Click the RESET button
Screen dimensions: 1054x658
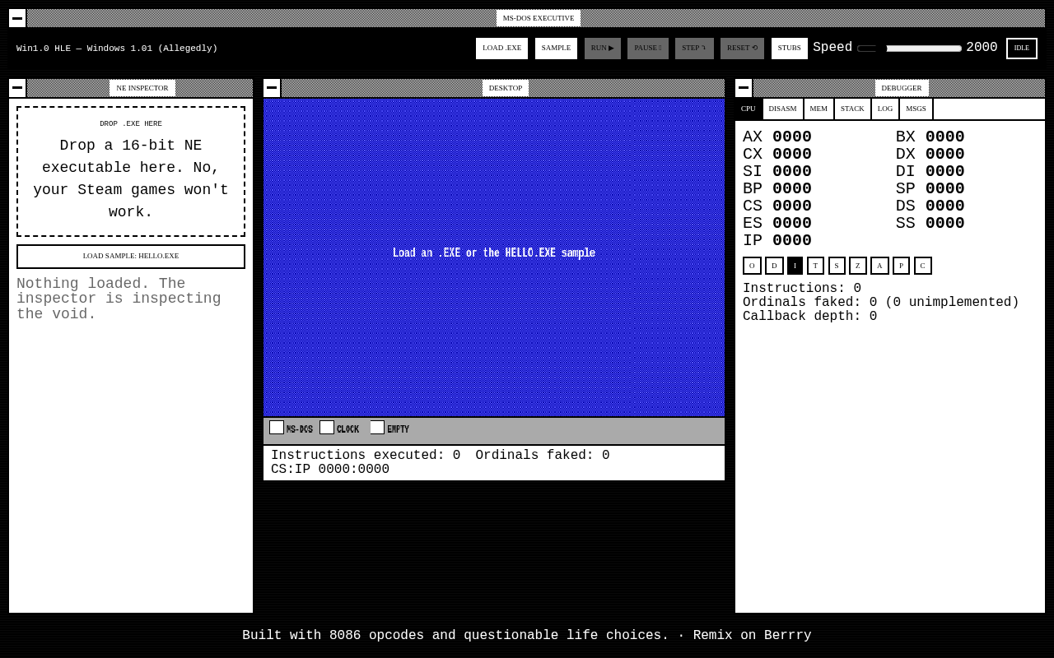[x=742, y=49]
